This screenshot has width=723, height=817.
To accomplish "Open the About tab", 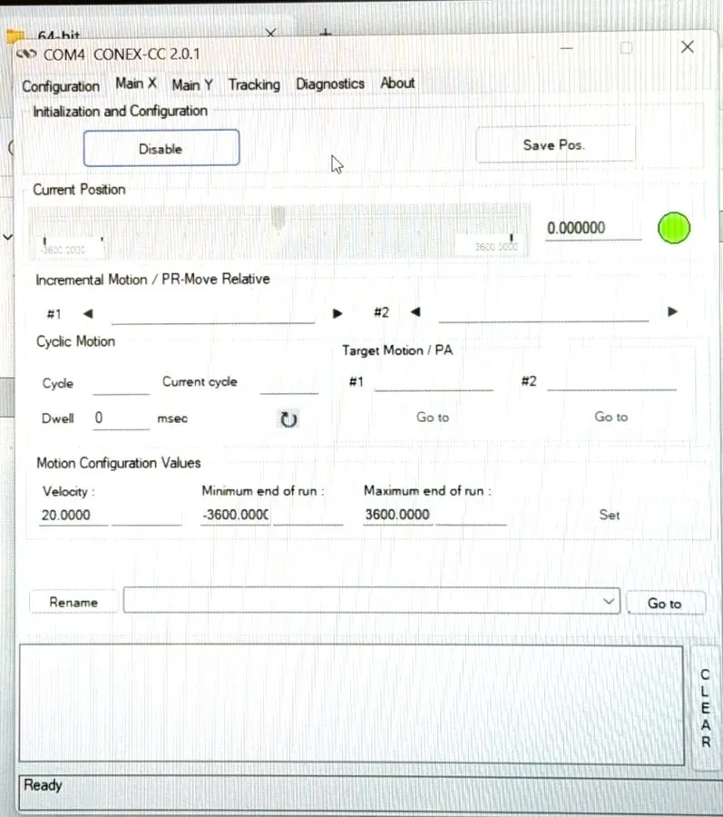I will click(397, 83).
